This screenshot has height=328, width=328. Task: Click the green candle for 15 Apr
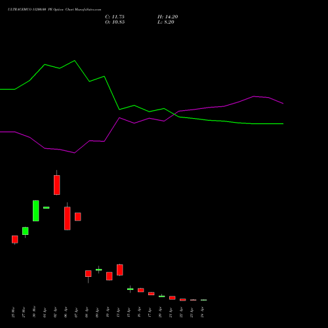(131, 289)
